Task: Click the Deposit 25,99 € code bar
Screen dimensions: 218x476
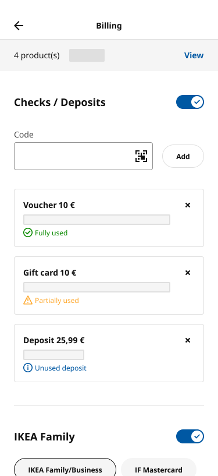Action: (x=53, y=355)
